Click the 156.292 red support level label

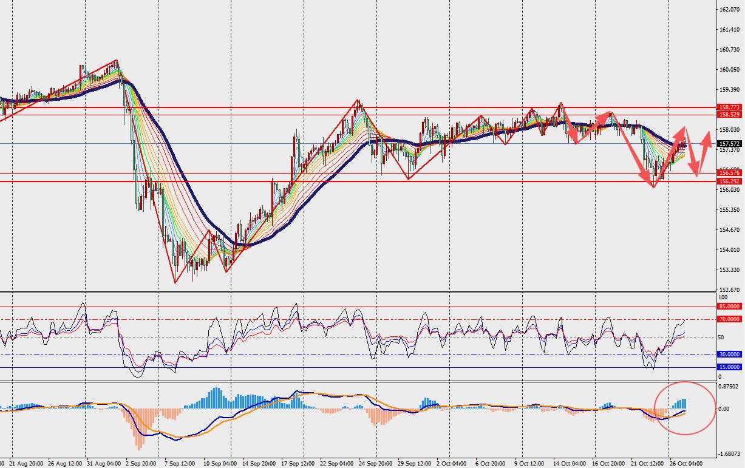[x=729, y=181]
